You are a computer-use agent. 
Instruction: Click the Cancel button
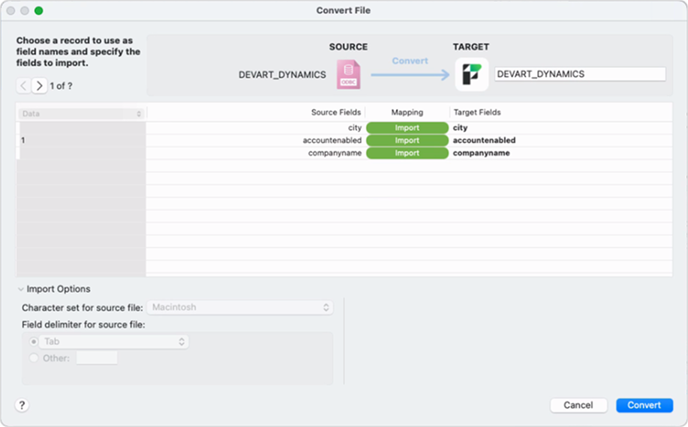click(x=578, y=405)
